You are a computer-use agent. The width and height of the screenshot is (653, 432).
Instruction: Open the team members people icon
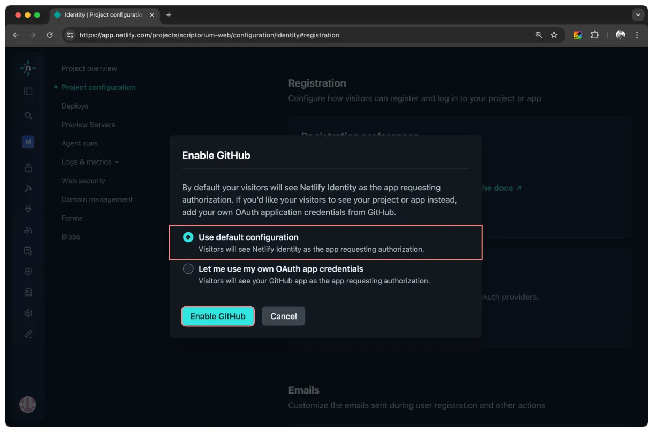point(28,230)
